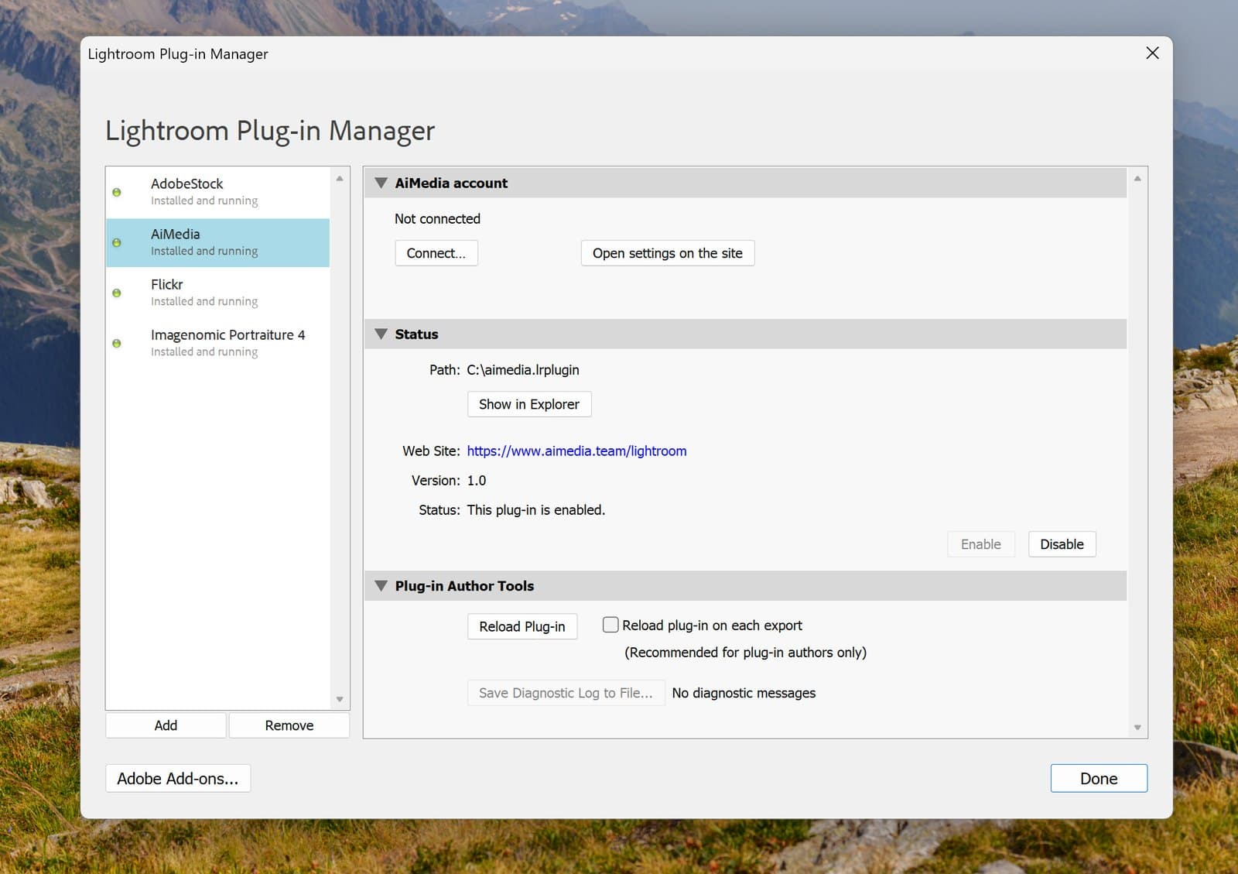Screen dimensions: 1238x874
Task: Click the path text C:\aimedia.lrplugin
Action: [523, 370]
